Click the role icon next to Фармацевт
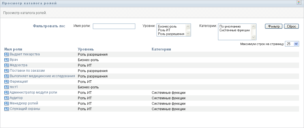304x128 pixels. 7,82
